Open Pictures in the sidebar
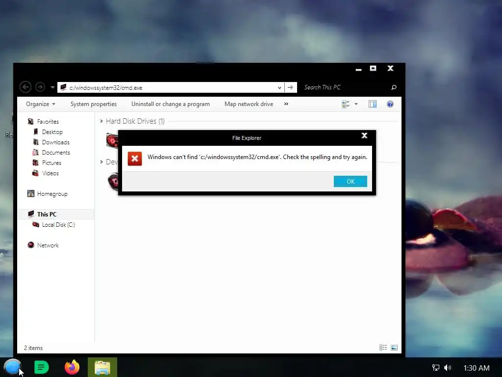Viewport: 502px width, 377px height. point(51,163)
